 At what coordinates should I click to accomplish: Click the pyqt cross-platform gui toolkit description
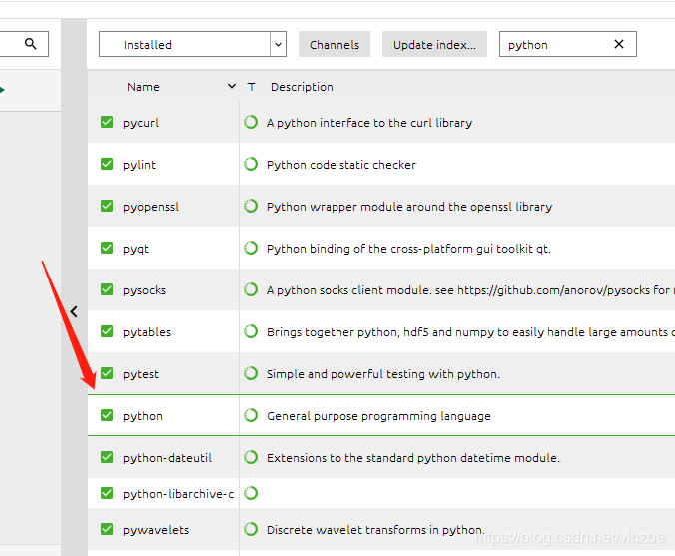409,249
